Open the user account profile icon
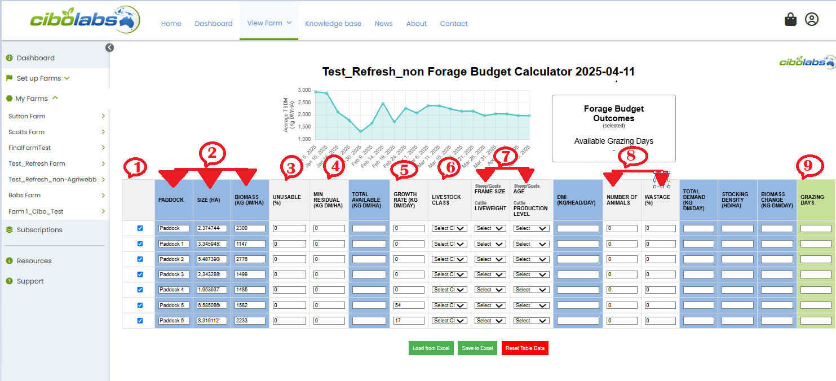Viewport: 836px width, 381px height. click(x=812, y=19)
